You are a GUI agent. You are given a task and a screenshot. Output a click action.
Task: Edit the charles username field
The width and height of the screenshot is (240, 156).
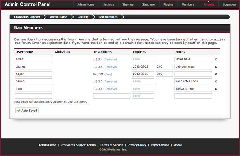34,66
